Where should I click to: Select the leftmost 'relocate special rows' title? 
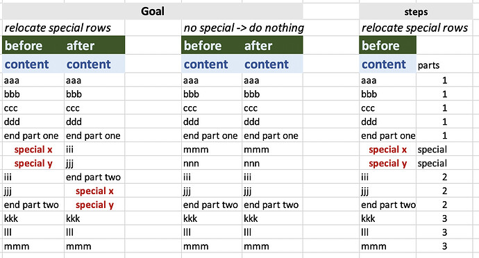(58, 28)
